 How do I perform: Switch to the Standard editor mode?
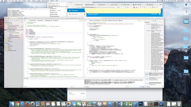click(150, 18)
